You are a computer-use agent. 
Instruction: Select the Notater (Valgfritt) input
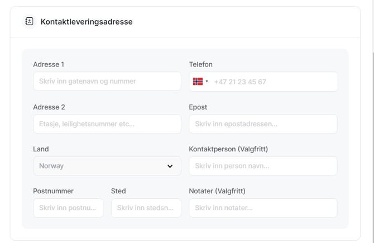click(263, 208)
